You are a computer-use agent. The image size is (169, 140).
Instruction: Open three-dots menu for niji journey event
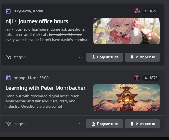click(x=81, y=57)
